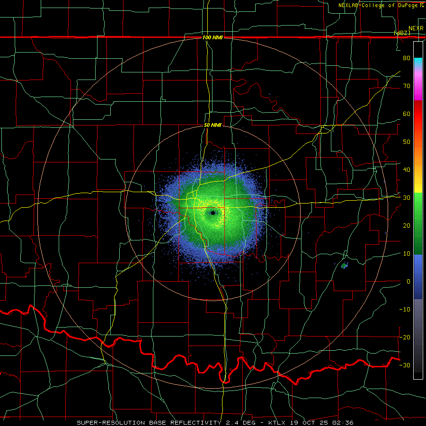This screenshot has width=426, height=426.
Task: Click the -30 value on the dBZ scale
Action: [405, 365]
